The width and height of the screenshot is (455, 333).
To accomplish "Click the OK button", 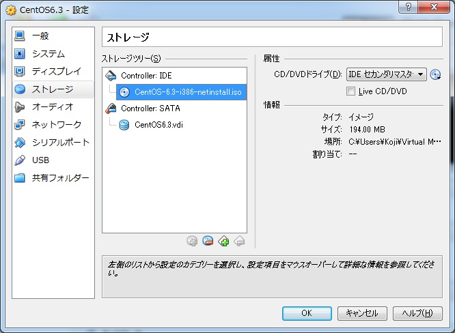I will (307, 313).
